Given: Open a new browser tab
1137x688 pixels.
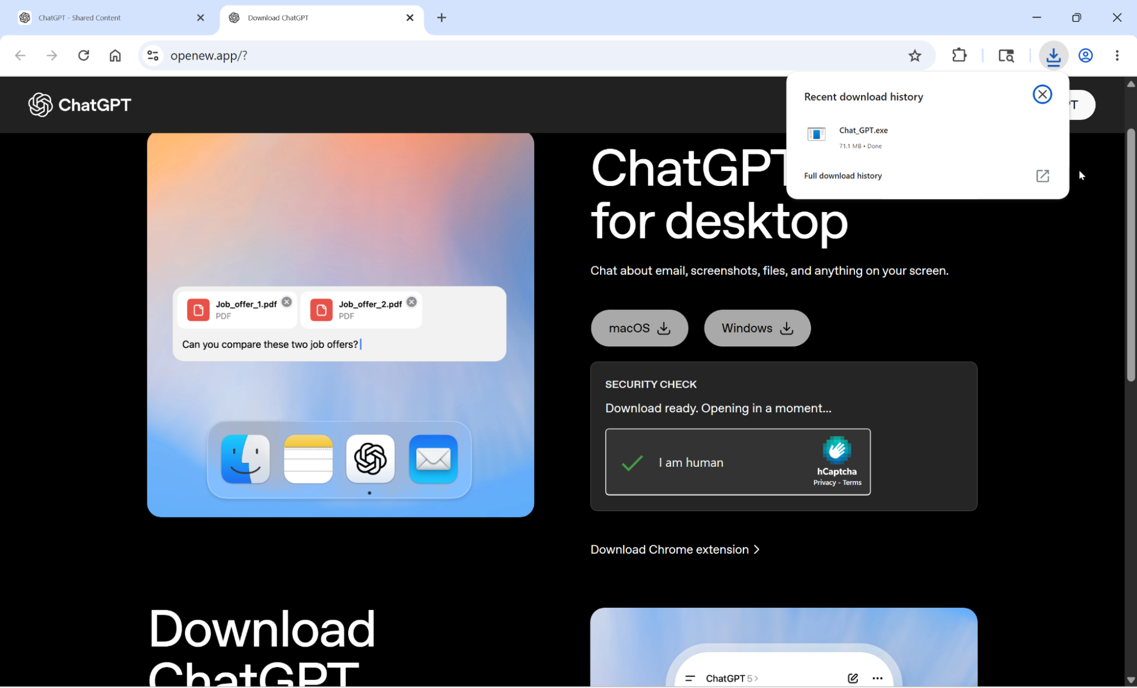Looking at the screenshot, I should coord(441,18).
